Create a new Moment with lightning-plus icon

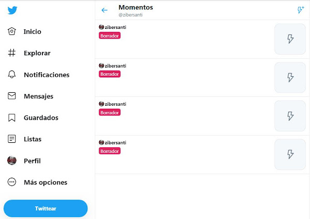(x=301, y=10)
